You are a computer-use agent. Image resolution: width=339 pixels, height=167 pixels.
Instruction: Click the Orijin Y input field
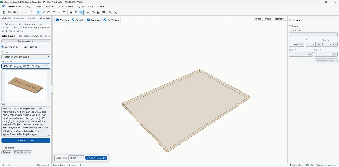[323, 54]
